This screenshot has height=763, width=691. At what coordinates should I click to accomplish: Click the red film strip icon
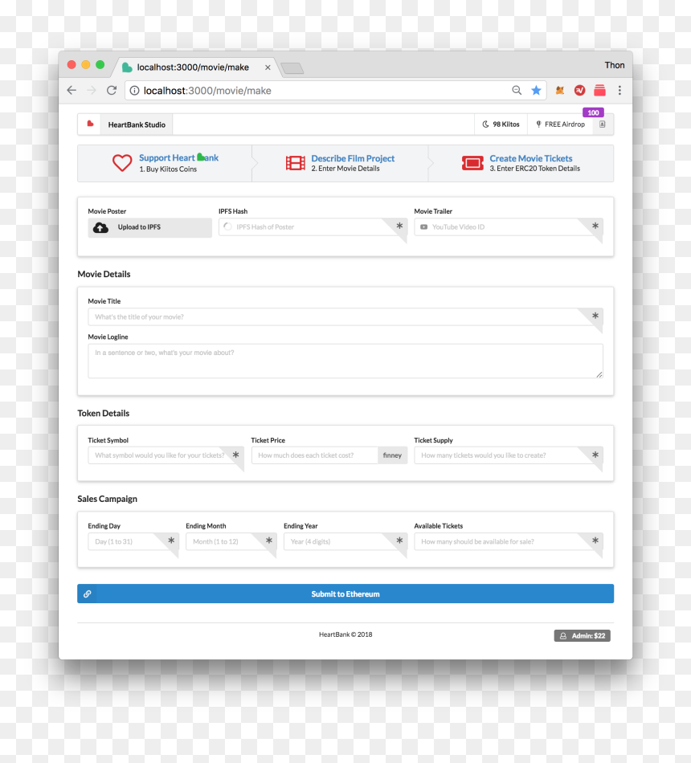pos(296,163)
